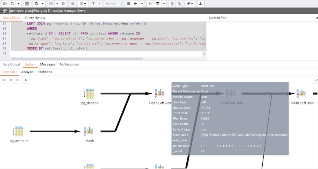Execute the query with play button
318x169 pixels.
[136, 3]
